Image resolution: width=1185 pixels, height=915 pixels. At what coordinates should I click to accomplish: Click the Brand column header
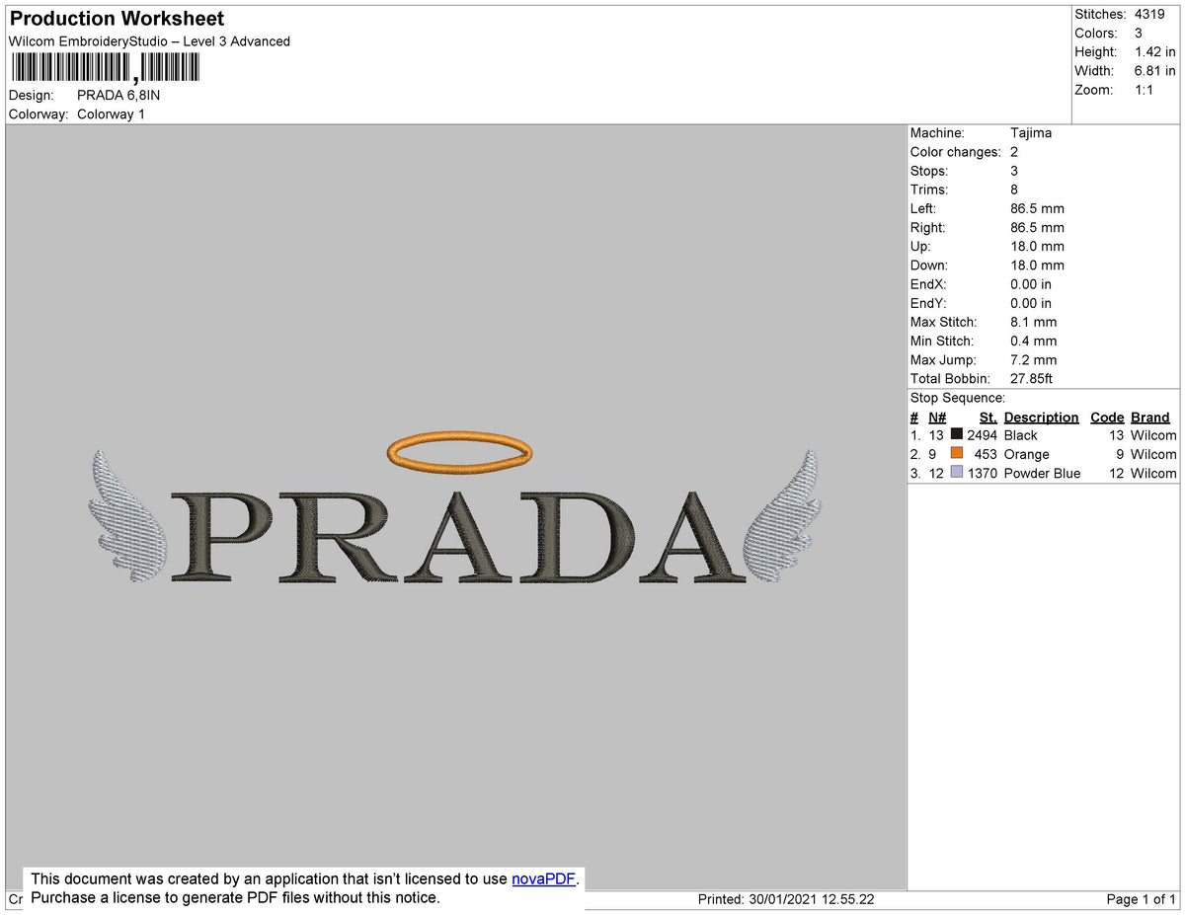(x=1149, y=417)
